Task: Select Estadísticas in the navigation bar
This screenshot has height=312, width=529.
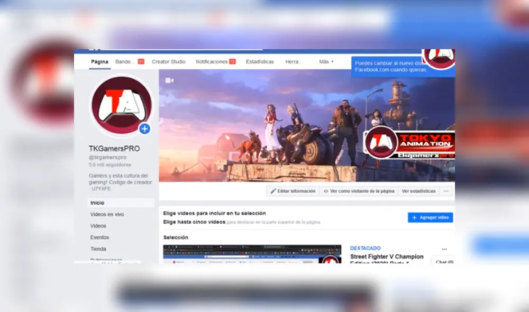Action: pyautogui.click(x=259, y=61)
